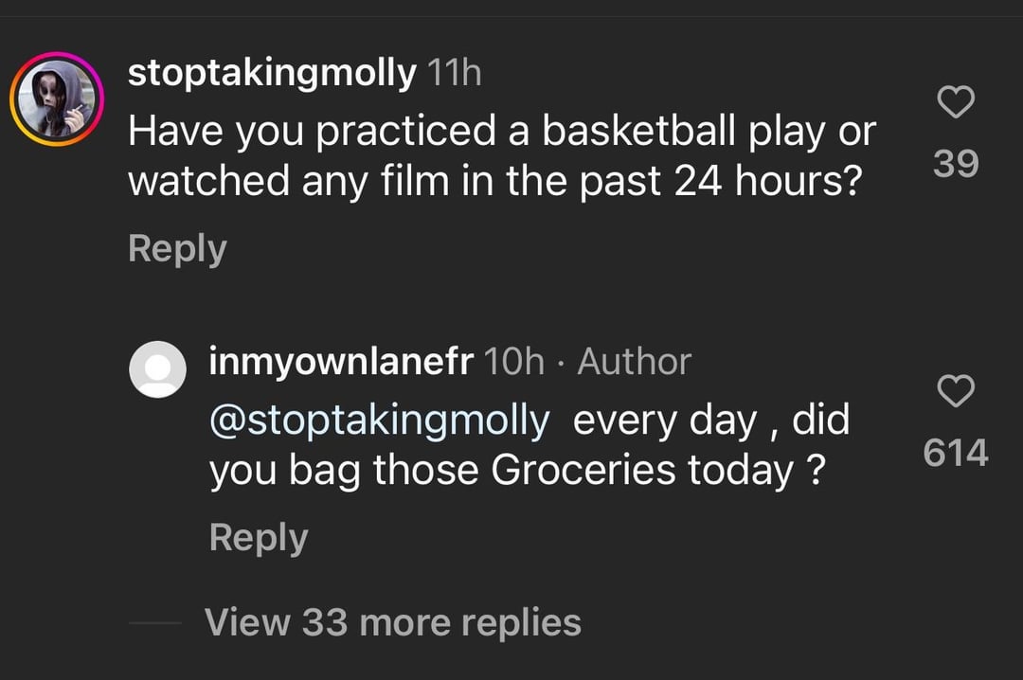This screenshot has height=680, width=1023.
Task: Open inmyownlanefr's default avatar icon
Action: 157,368
